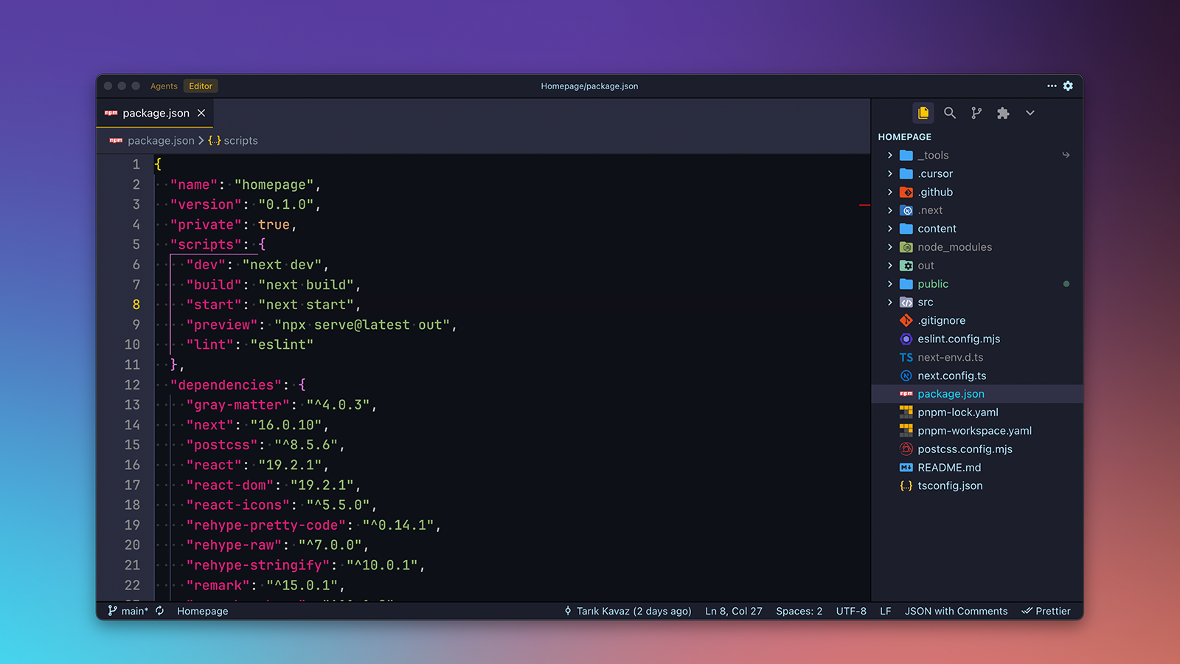The image size is (1180, 664).
Task: Click the more actions ellipsis in title bar
Action: pos(1051,86)
